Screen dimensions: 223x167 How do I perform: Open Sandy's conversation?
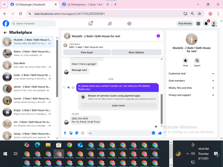28,135
